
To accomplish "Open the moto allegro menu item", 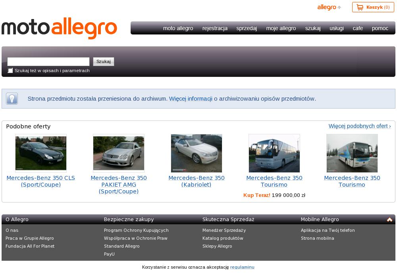I will point(178,28).
